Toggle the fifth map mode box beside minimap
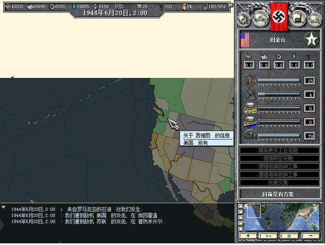Viewport: 325px width, 245px height. pos(240,229)
